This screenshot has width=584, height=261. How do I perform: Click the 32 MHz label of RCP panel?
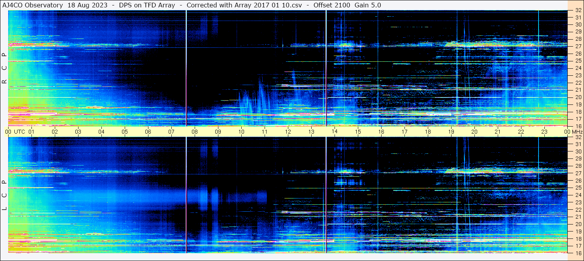pyautogui.click(x=578, y=10)
